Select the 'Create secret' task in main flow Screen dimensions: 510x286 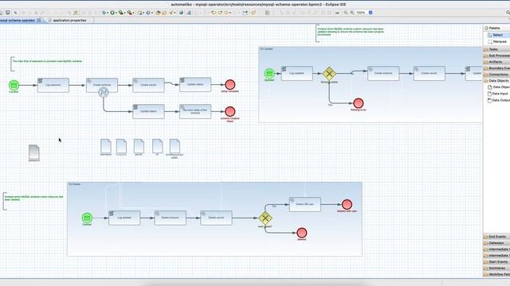pyautogui.click(x=148, y=85)
